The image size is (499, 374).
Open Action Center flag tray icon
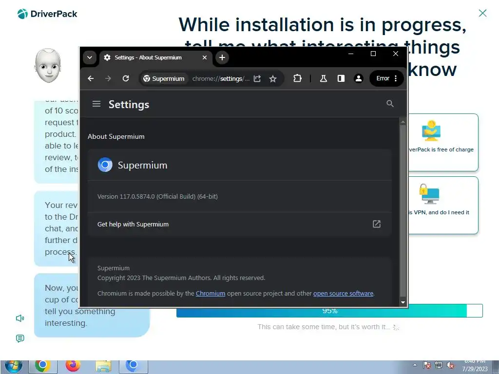(x=427, y=365)
